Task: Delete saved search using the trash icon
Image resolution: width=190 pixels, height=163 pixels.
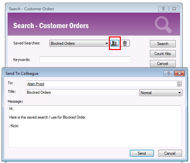Action: click(x=125, y=43)
